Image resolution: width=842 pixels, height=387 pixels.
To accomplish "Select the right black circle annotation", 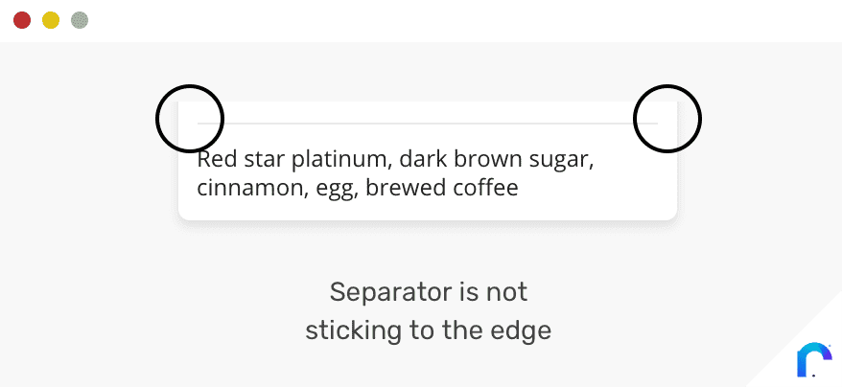I will [x=667, y=118].
